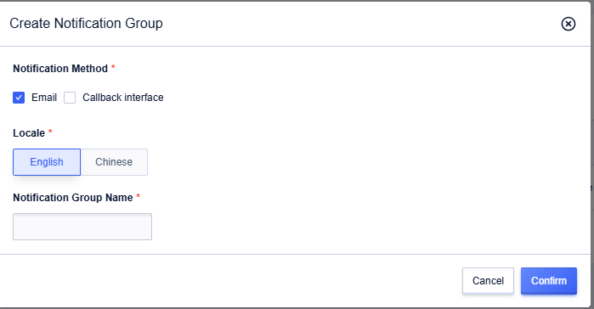This screenshot has height=309, width=594.
Task: Close the Create Notification Group dialog
Action: coord(568,24)
